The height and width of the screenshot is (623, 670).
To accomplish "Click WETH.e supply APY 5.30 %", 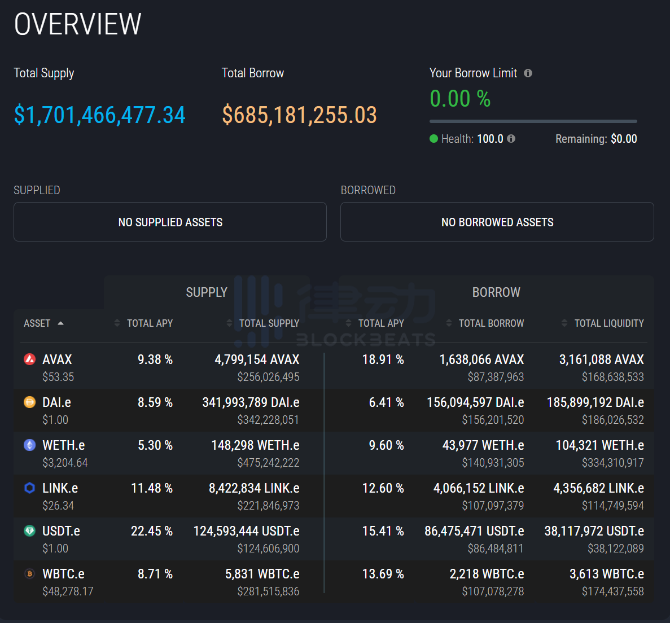I will (x=155, y=445).
